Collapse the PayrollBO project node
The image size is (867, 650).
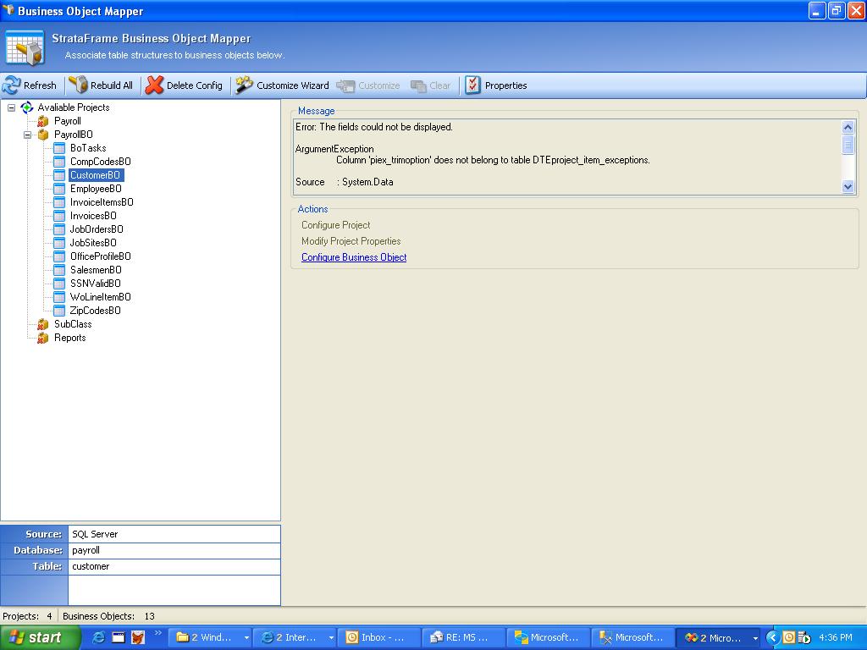[28, 135]
